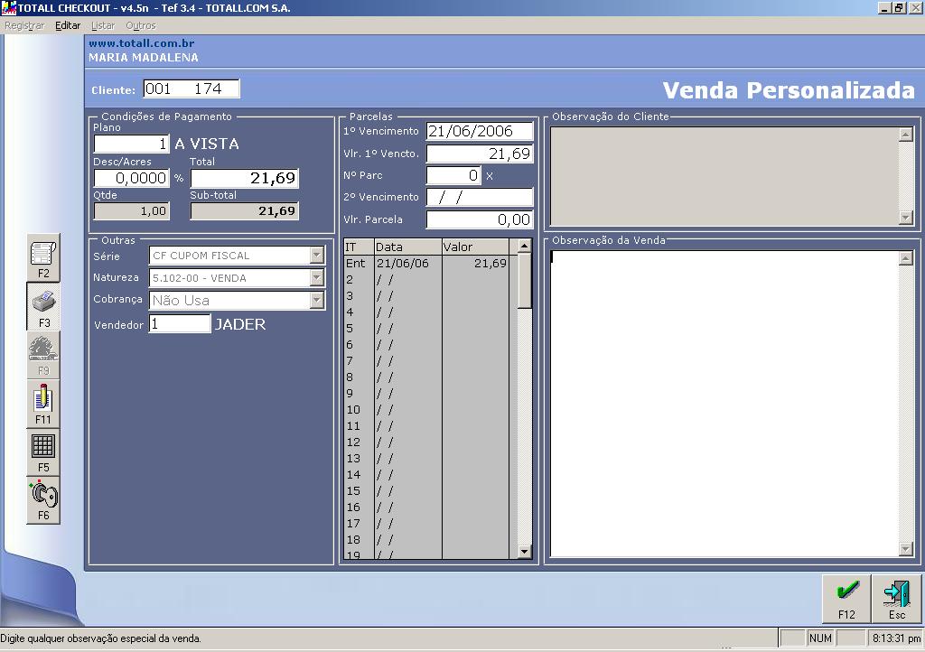Click the parcelas table scroll down arrow

tap(525, 551)
